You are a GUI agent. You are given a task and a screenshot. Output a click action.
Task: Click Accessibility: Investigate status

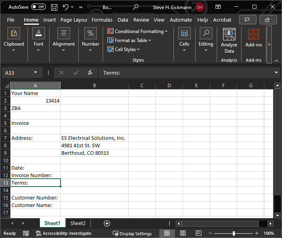[x=63, y=233]
